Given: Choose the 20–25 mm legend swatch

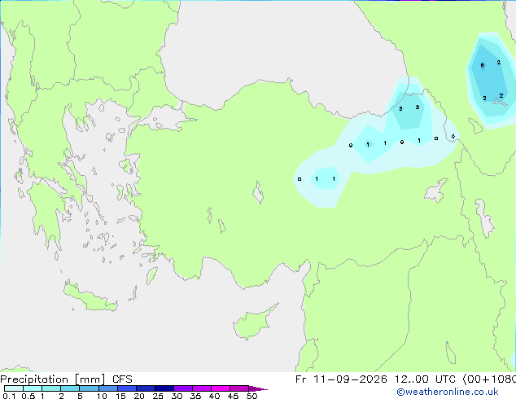Looking at the screenshot, I should (x=146, y=388).
